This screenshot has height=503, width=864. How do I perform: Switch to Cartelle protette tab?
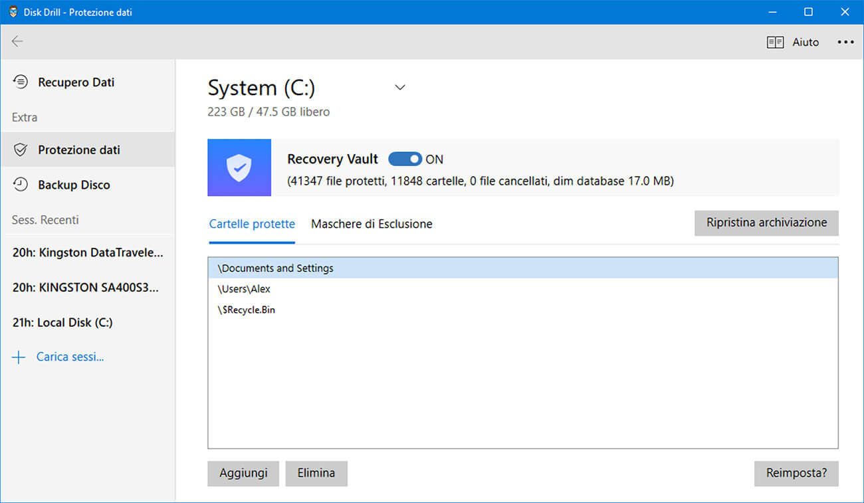252,224
